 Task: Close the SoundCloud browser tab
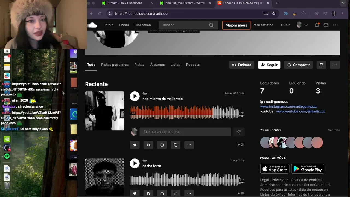pyautogui.click(x=268, y=3)
